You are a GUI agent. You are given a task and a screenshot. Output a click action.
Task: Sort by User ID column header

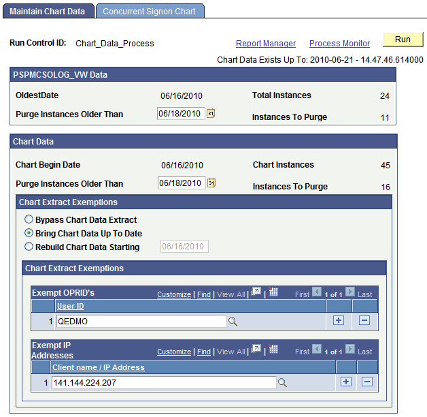(70, 306)
